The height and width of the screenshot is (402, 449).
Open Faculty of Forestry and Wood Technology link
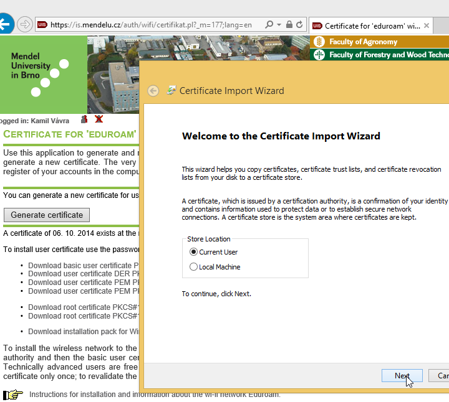tap(389, 55)
